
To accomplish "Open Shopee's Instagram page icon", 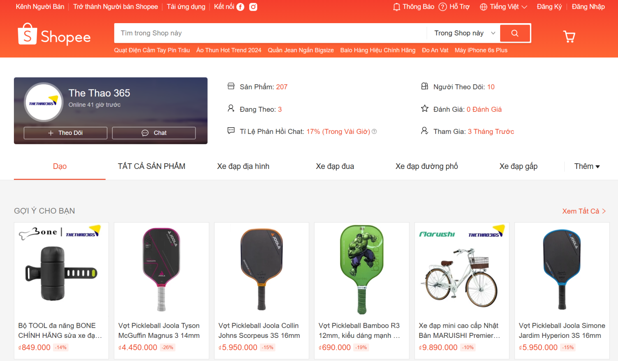I will click(x=253, y=7).
